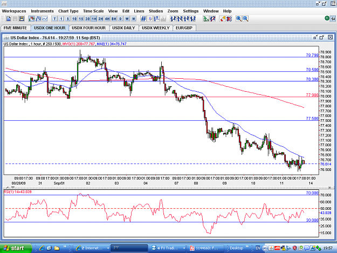Image resolution: width=337 pixels, height=253 pixels.
Task: Set timescale to daily (D)
Action: [x=120, y=19]
